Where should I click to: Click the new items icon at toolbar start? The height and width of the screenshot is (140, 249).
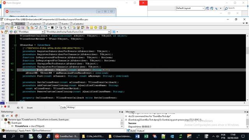pos(2,28)
